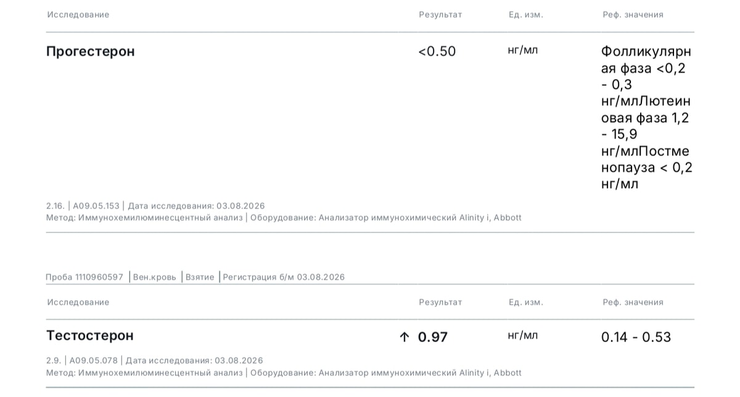Click the Взятие label in the sample line
The width and height of the screenshot is (740, 397).
200,277
